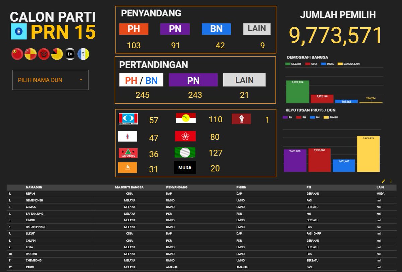Viewport: 402px width, 272px height.
Task: Click the blue BN badge under Penyandang
Action: pyautogui.click(x=216, y=29)
